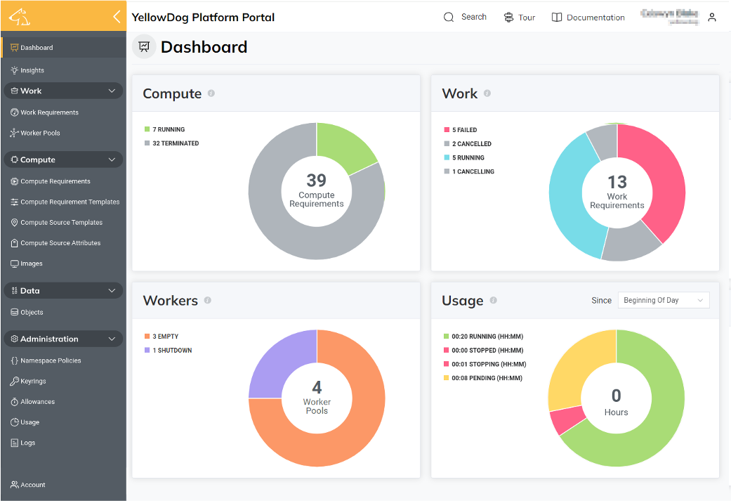Open the Objects page
The image size is (731, 501).
coord(32,312)
